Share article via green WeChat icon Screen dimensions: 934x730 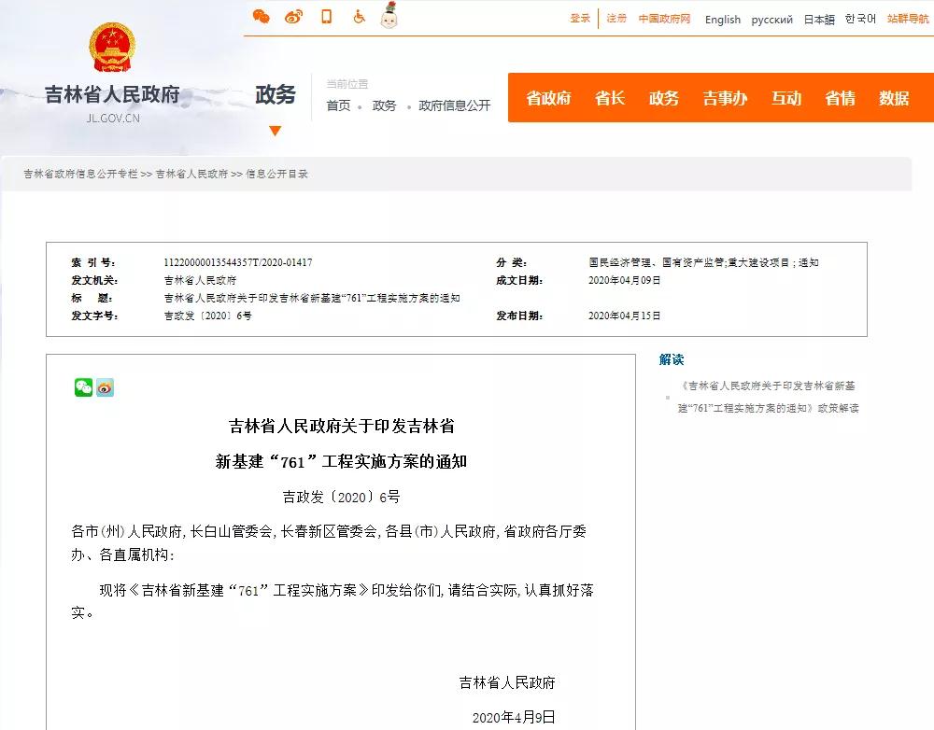click(x=84, y=388)
